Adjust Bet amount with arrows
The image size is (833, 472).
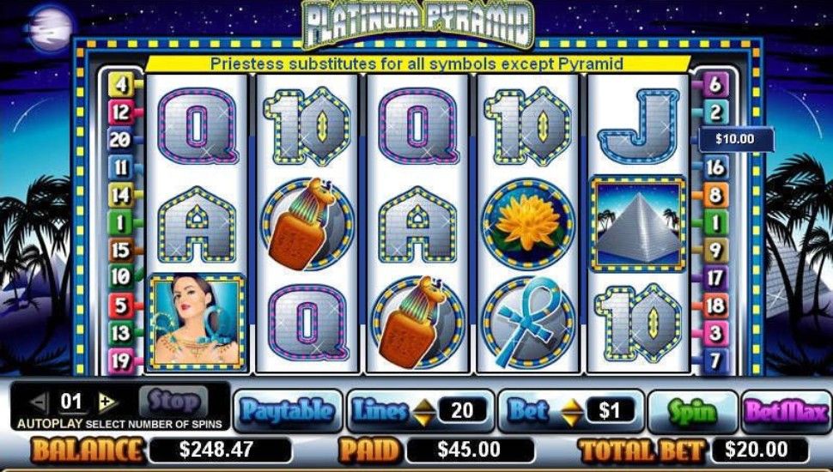pos(572,411)
